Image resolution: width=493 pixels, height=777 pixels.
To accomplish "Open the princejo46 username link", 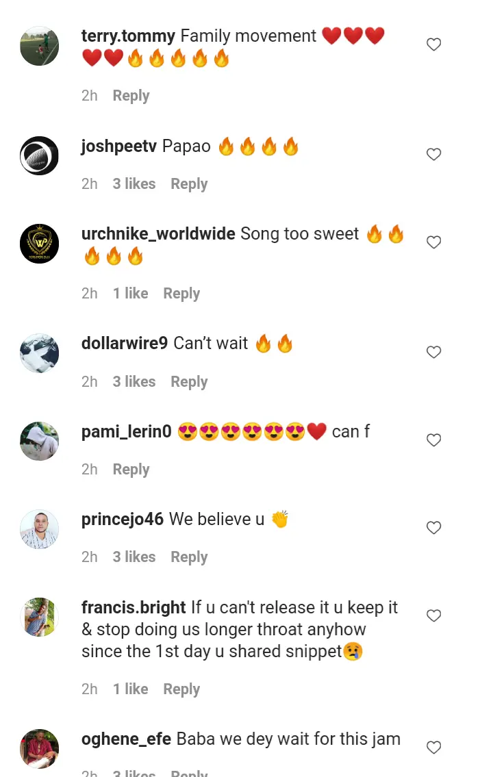I will (123, 520).
